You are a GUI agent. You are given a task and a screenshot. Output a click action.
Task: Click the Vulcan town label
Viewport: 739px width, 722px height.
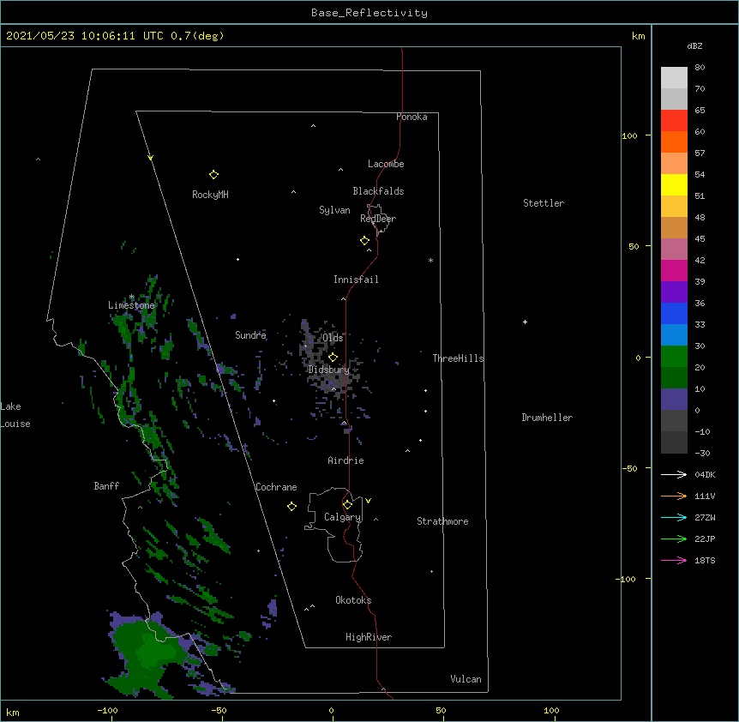click(466, 679)
